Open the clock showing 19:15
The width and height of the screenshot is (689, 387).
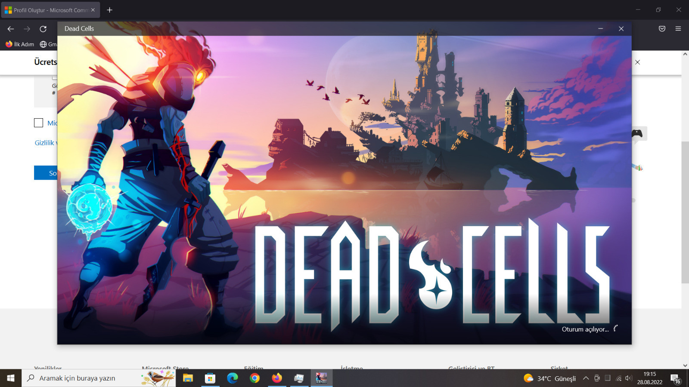click(650, 378)
